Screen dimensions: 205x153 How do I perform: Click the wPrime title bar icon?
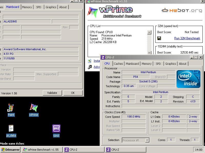[x=88, y=2]
